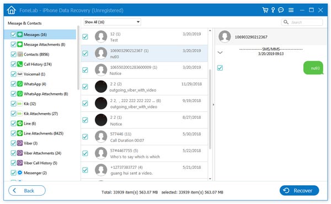Uncheck the 12 (1) Test conversation checkbox
Screen dimensions: 331x204
(x=85, y=37)
